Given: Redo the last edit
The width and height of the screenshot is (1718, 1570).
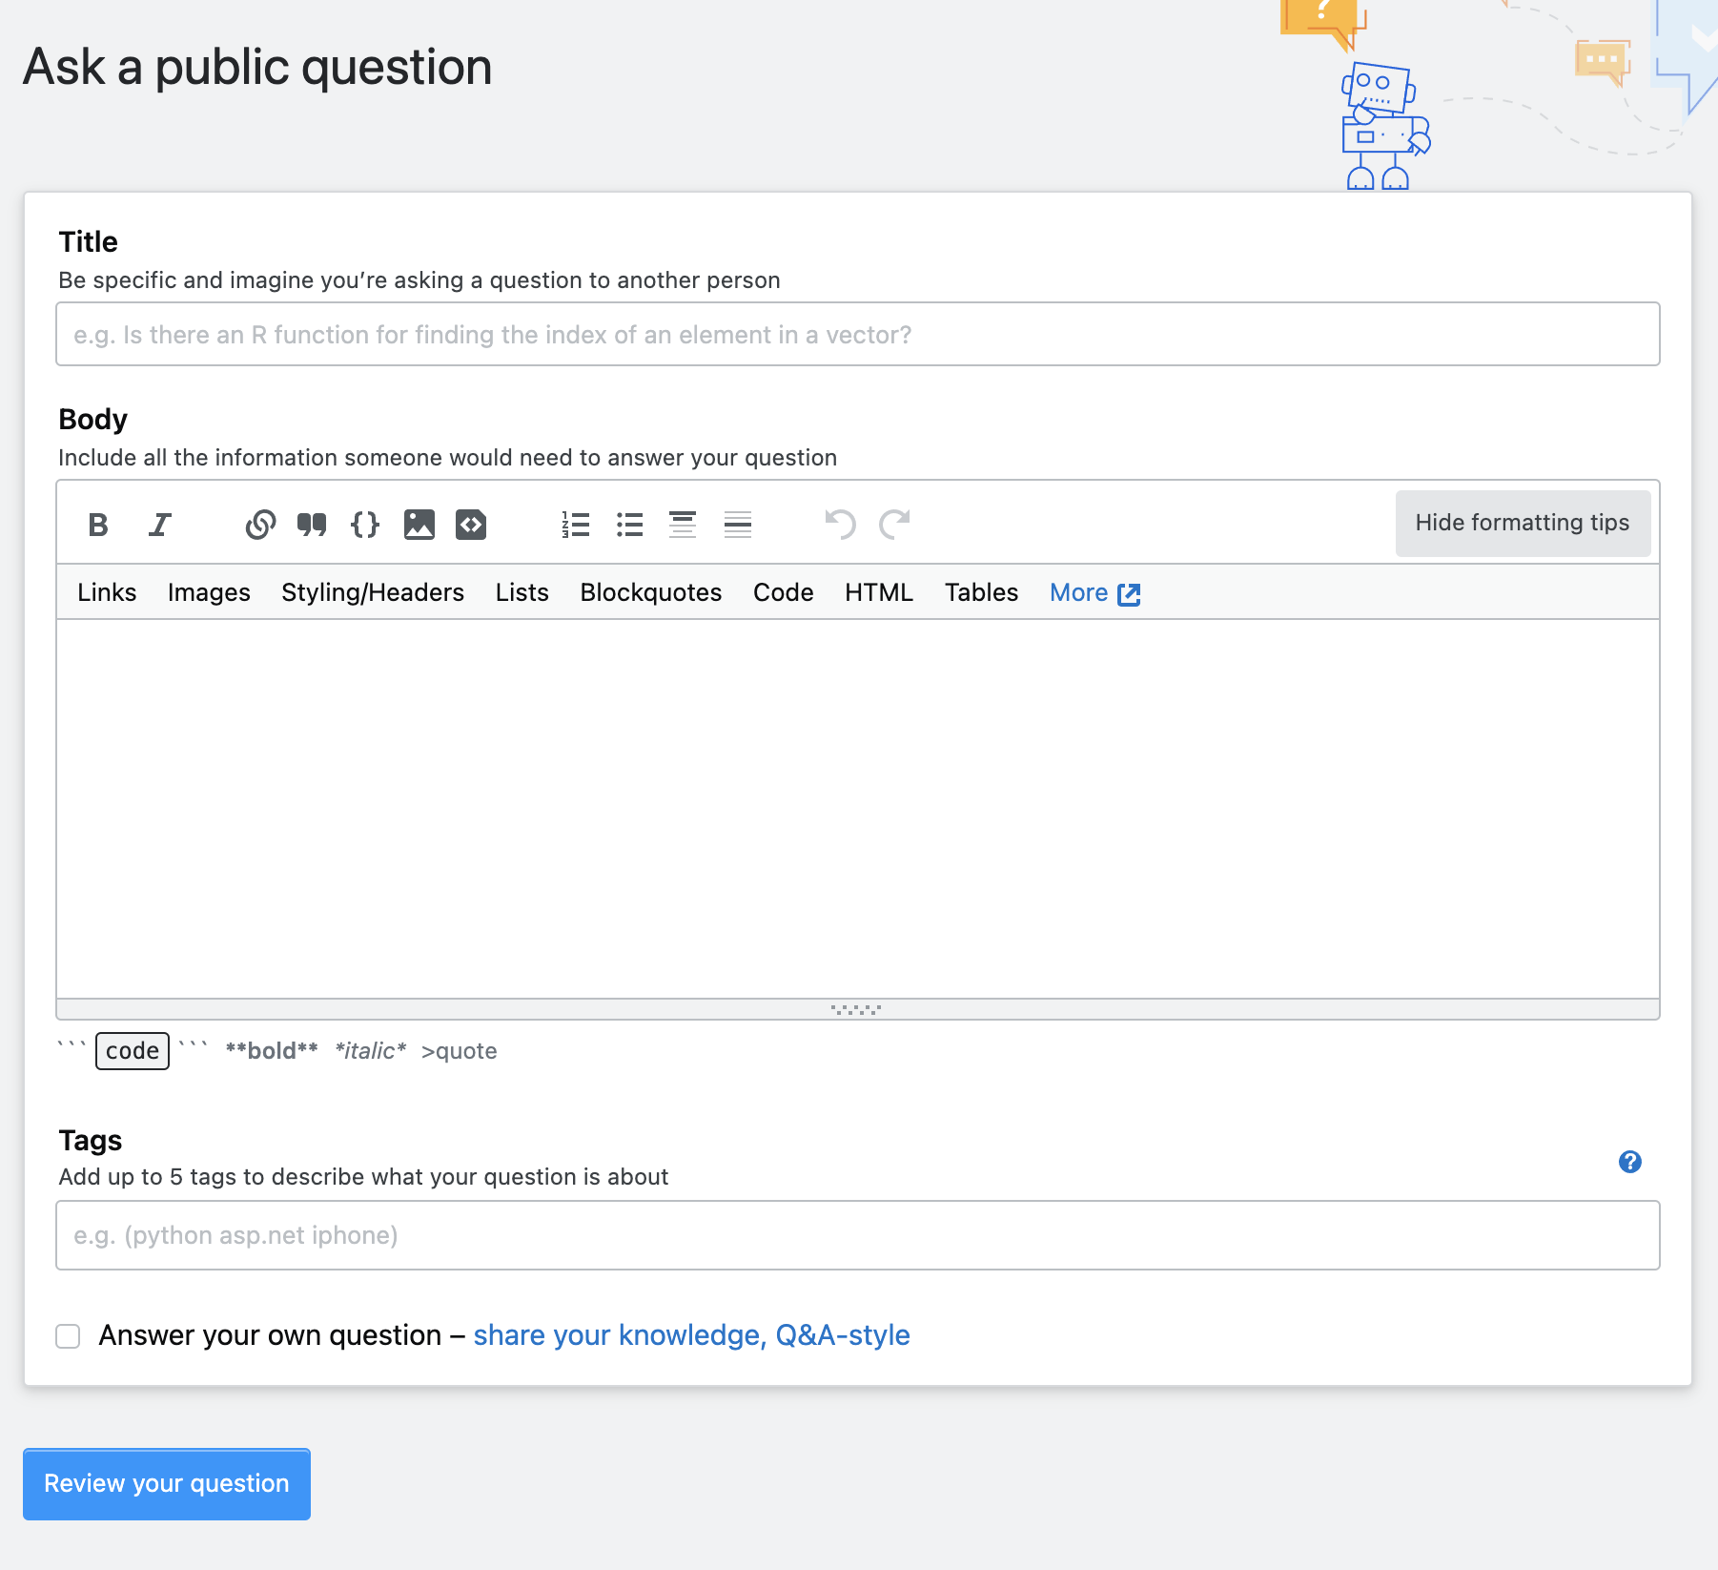Looking at the screenshot, I should click(x=894, y=525).
